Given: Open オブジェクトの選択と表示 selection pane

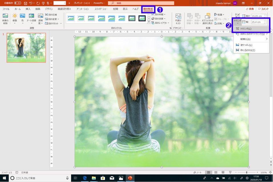Looking at the screenshot, I should point(207,19).
